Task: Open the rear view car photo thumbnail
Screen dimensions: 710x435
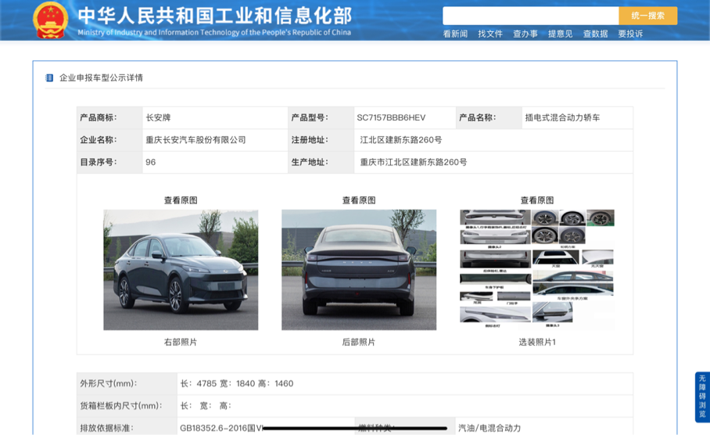Action: pos(359,270)
